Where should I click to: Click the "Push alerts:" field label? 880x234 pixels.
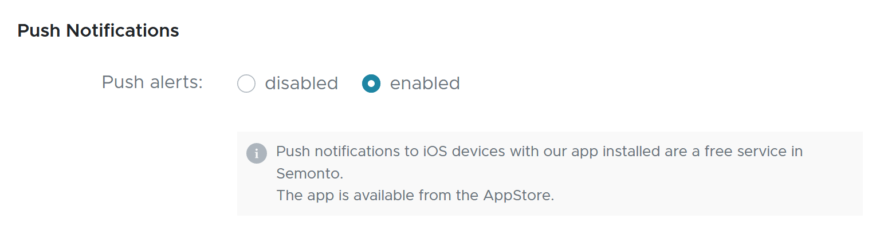[152, 82]
